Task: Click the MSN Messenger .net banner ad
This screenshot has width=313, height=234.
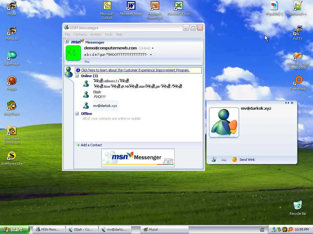Action: tap(138, 158)
